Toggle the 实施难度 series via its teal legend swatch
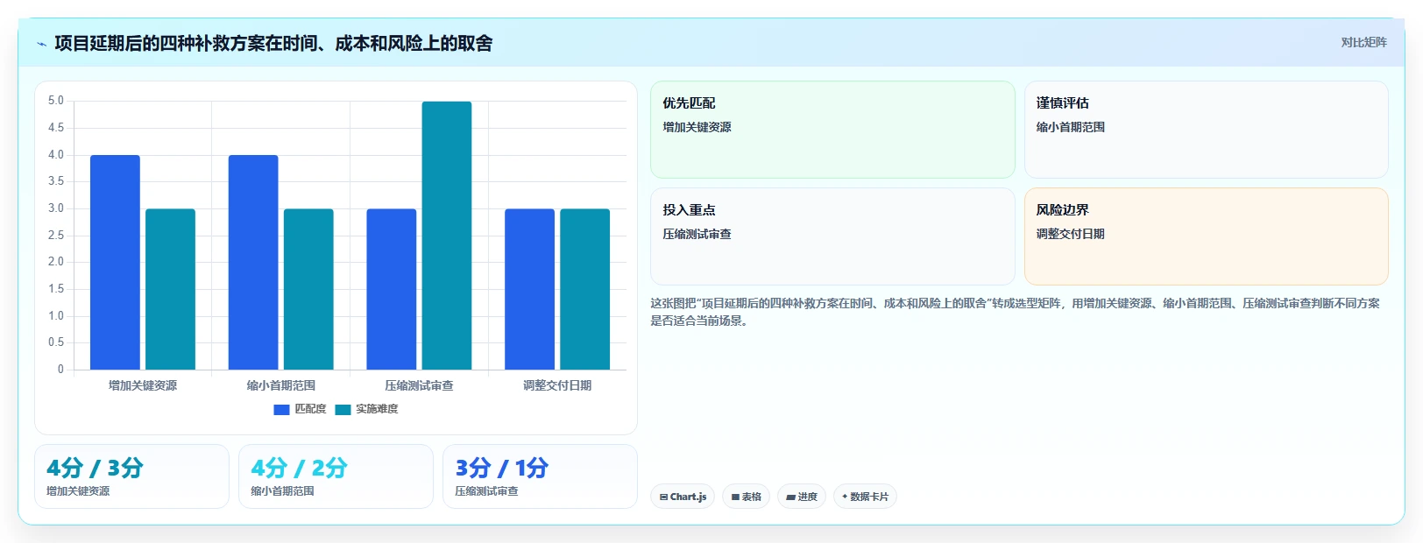The width and height of the screenshot is (1423, 543). pos(343,409)
